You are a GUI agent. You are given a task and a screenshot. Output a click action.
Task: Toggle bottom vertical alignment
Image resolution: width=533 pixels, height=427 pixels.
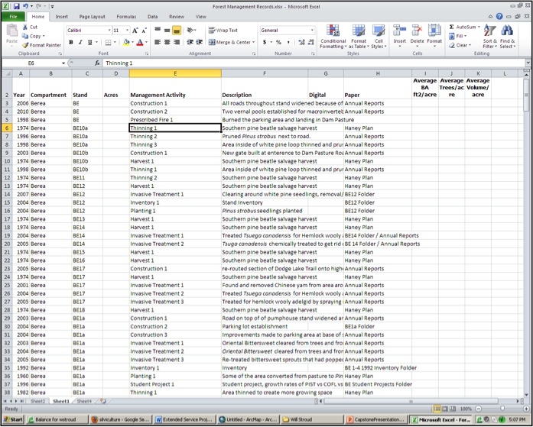177,31
